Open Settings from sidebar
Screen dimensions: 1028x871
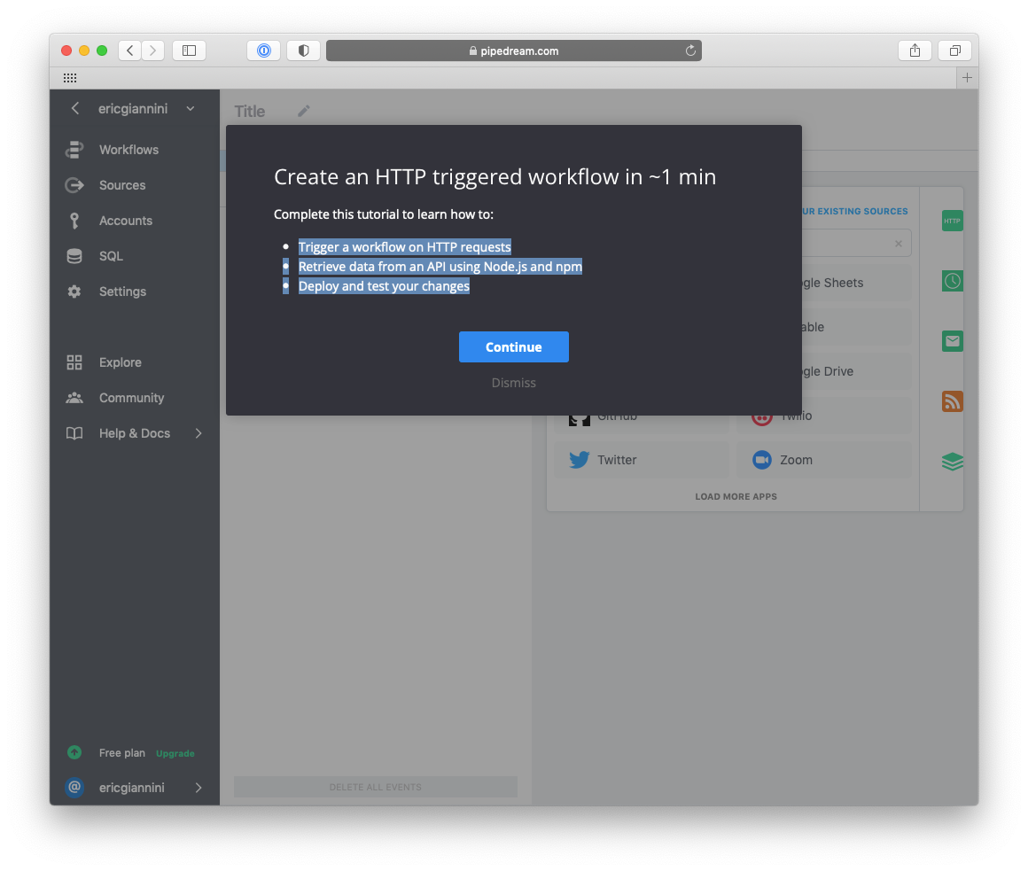[x=122, y=292]
